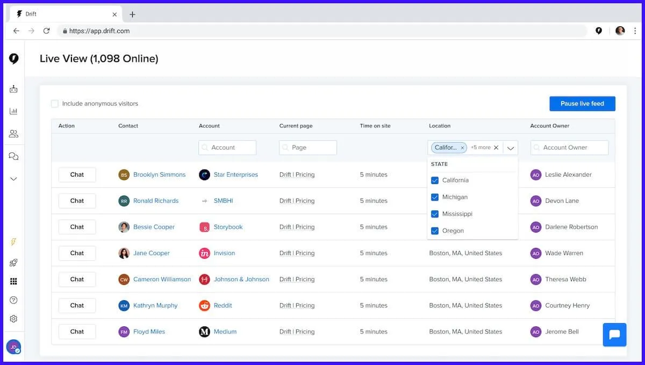645x365 pixels.
Task: Open Brooklyn Simmons contact link
Action: tap(159, 174)
